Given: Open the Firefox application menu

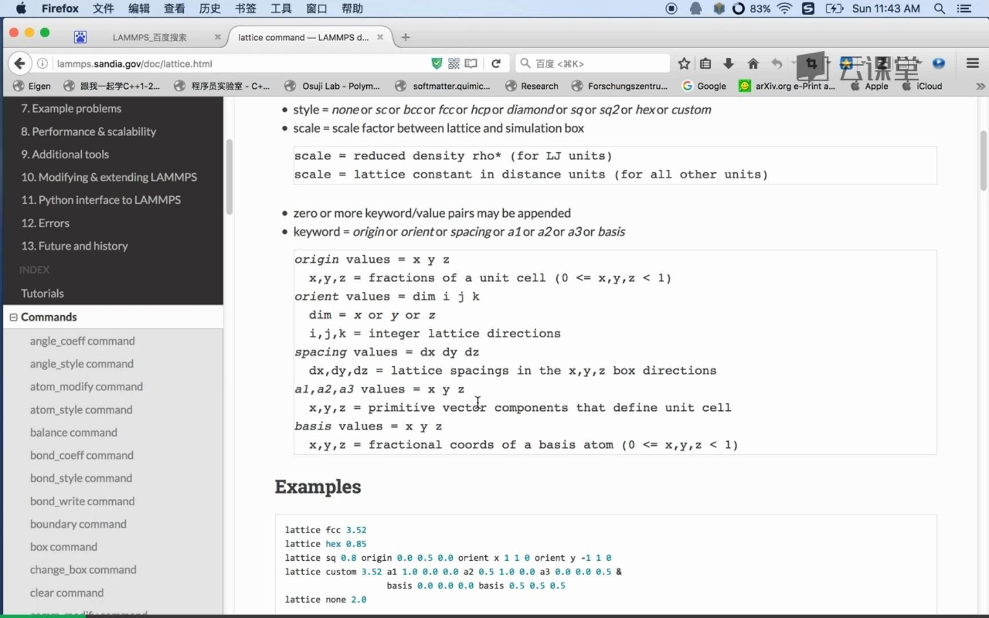Looking at the screenshot, I should [60, 9].
